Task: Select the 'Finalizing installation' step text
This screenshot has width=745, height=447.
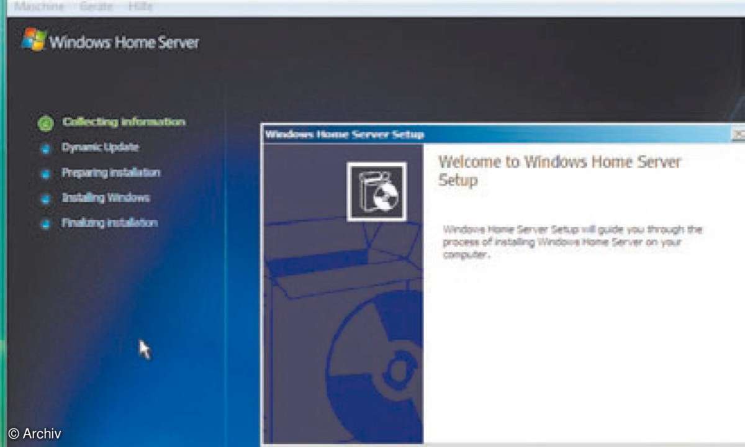Action: [x=109, y=223]
